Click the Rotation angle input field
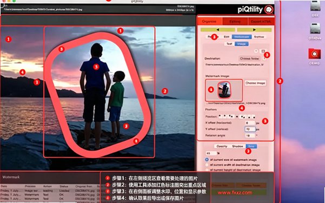This screenshot has height=203, width=325. (250, 135)
